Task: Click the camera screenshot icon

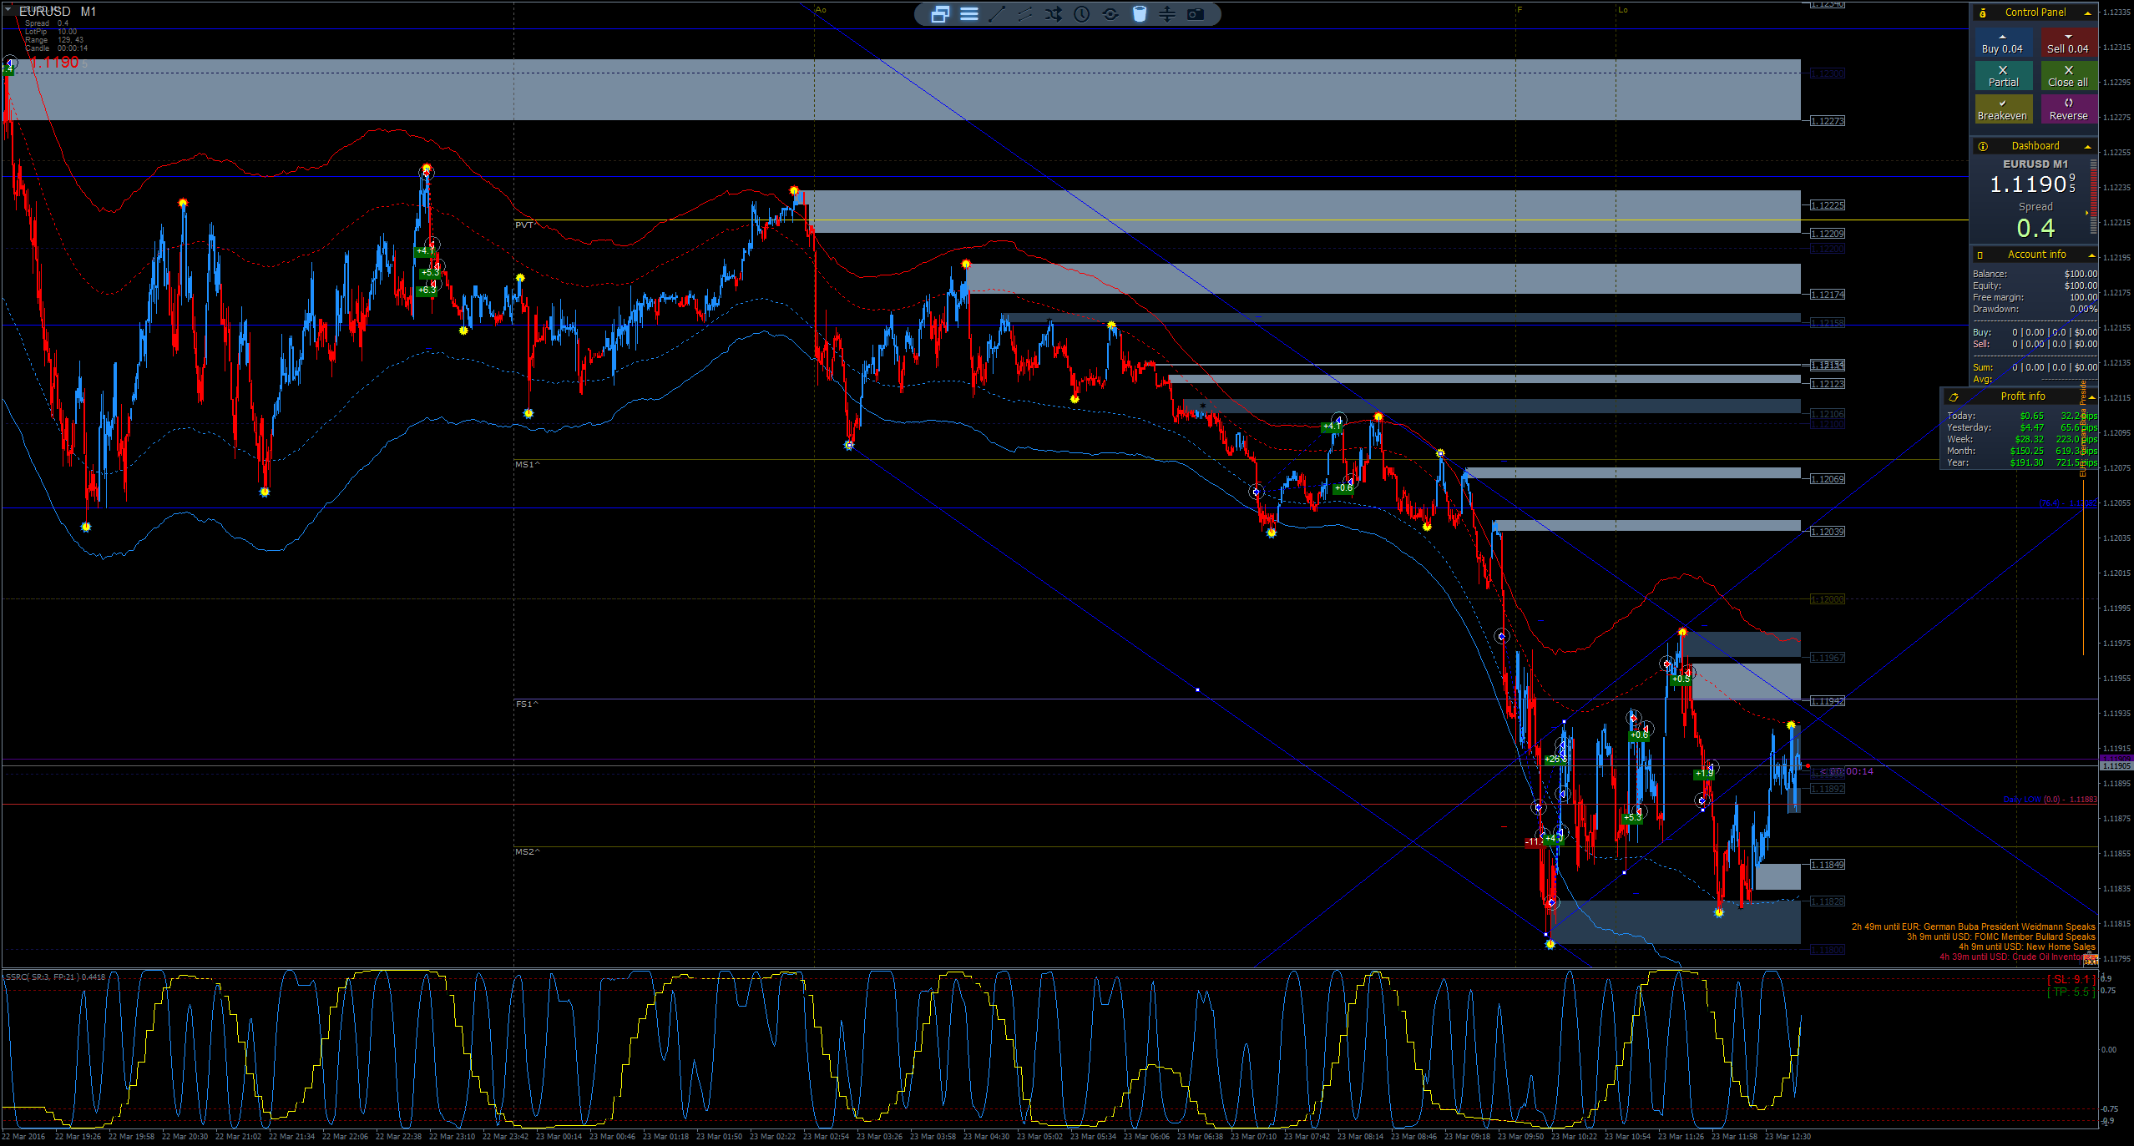Action: click(x=1196, y=13)
